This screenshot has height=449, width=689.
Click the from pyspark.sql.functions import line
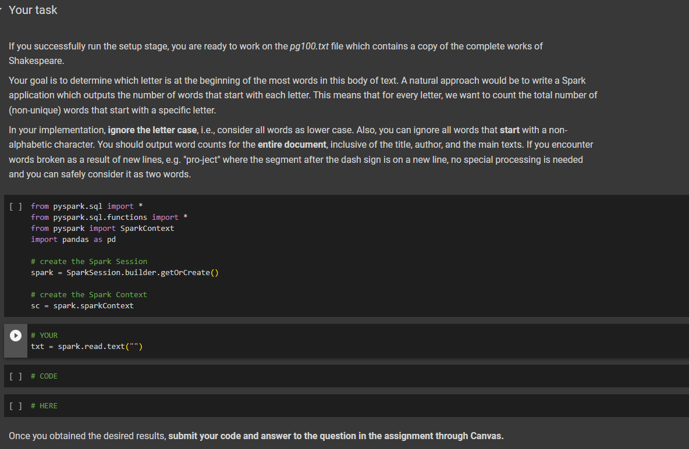tap(108, 217)
